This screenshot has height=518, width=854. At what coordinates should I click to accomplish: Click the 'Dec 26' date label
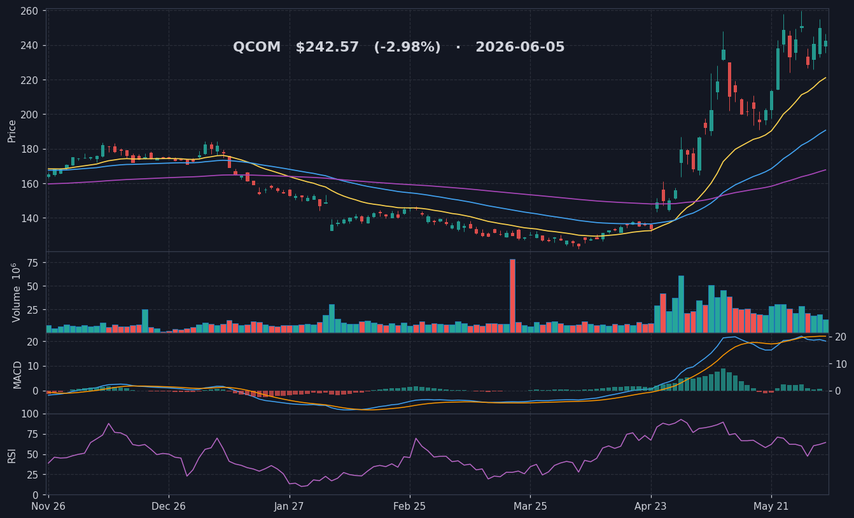click(x=169, y=507)
